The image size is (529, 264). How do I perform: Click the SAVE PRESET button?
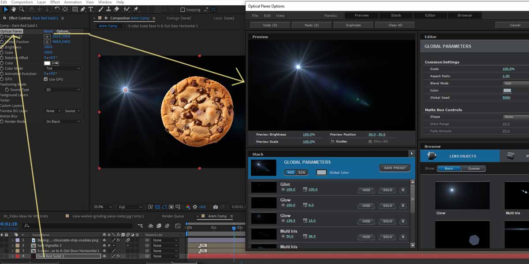click(395, 168)
